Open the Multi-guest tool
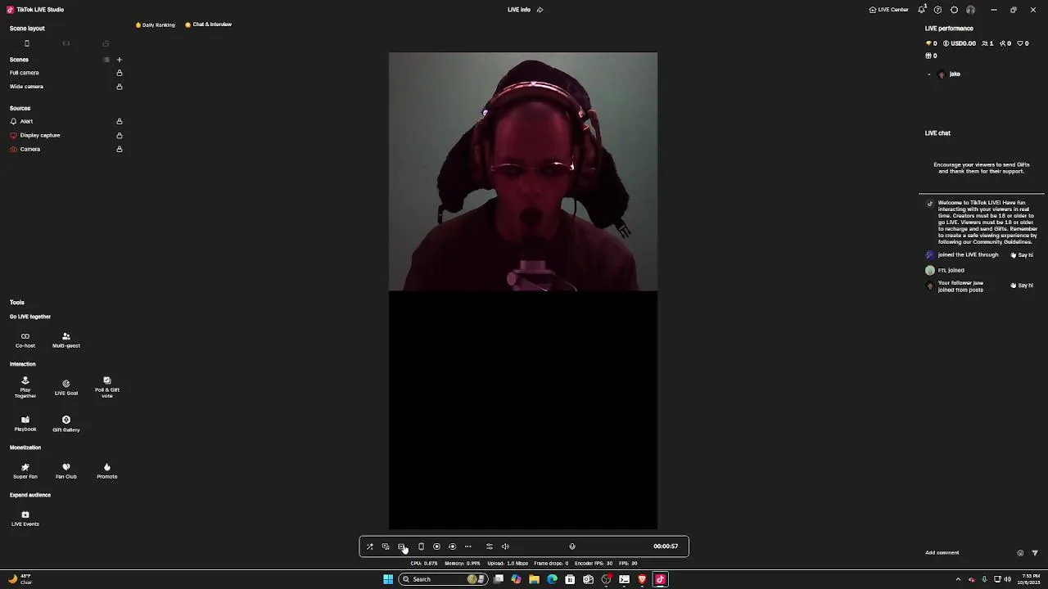The width and height of the screenshot is (1048, 589). (x=66, y=340)
